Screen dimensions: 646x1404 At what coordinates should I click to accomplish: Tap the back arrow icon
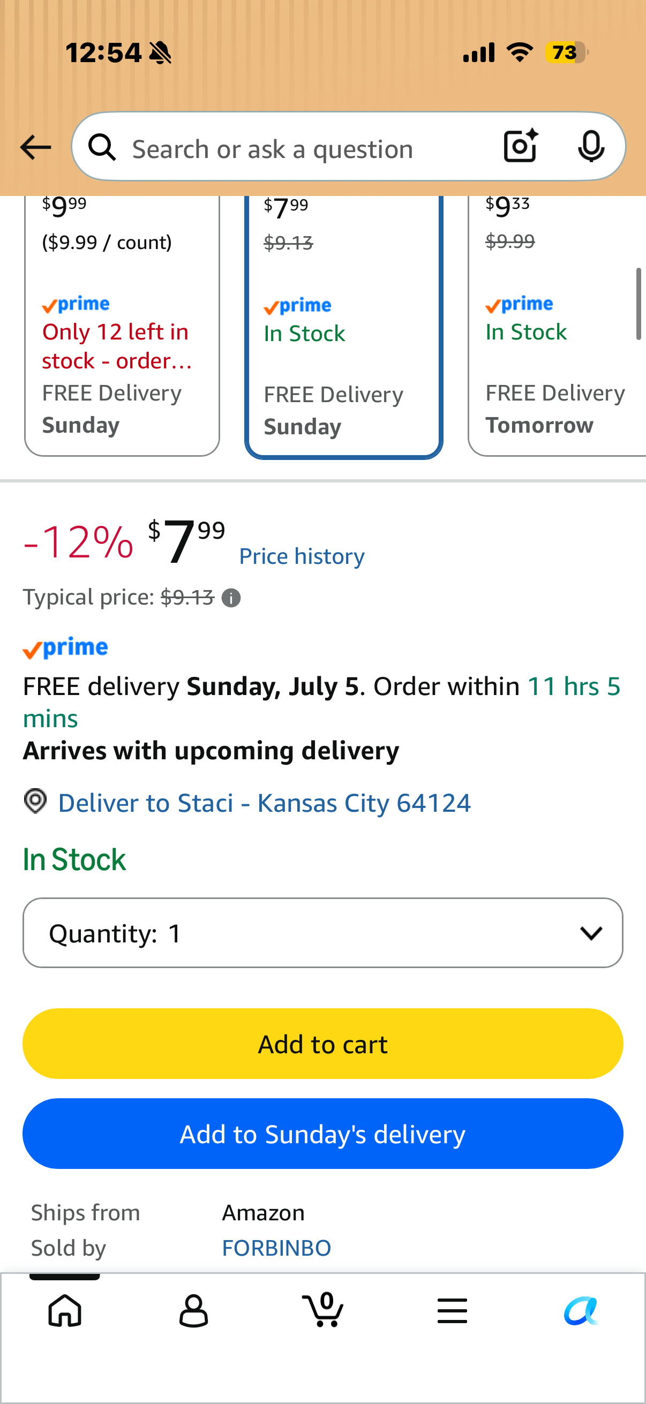pyautogui.click(x=35, y=148)
